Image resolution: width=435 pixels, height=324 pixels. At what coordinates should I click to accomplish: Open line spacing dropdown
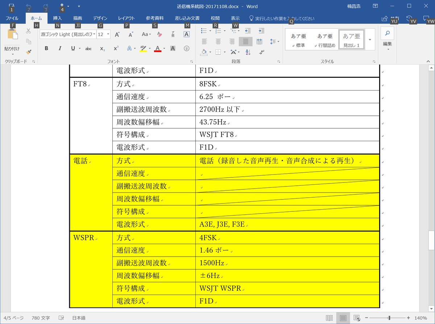click(x=278, y=42)
